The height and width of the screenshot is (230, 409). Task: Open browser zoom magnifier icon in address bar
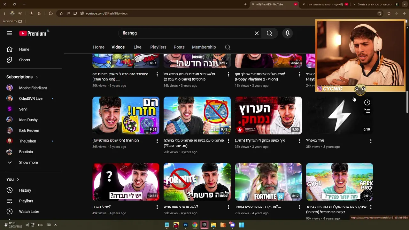[x=68, y=13]
